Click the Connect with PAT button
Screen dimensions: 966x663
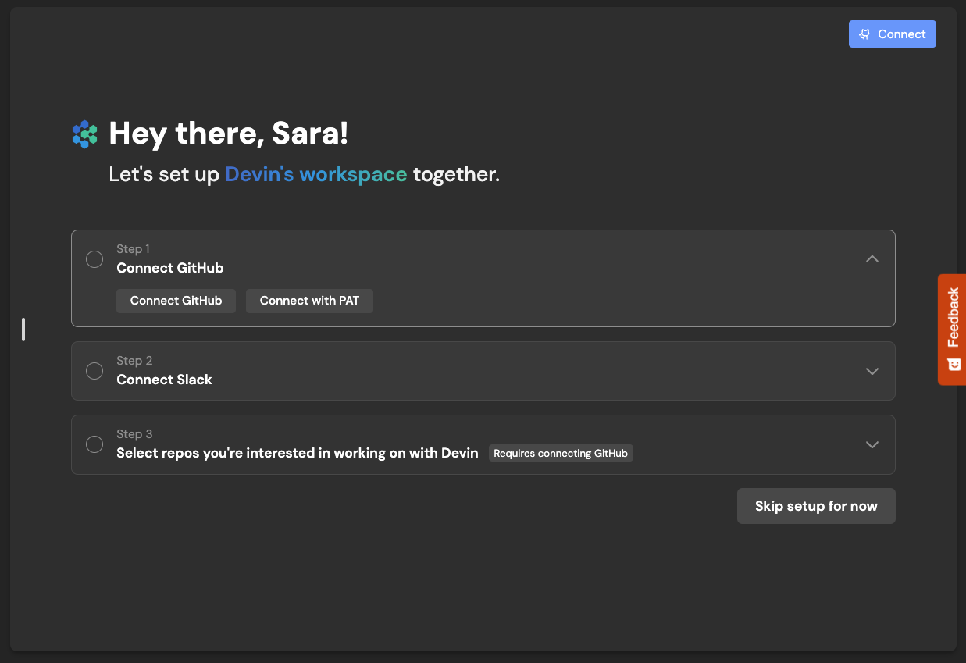pos(309,301)
